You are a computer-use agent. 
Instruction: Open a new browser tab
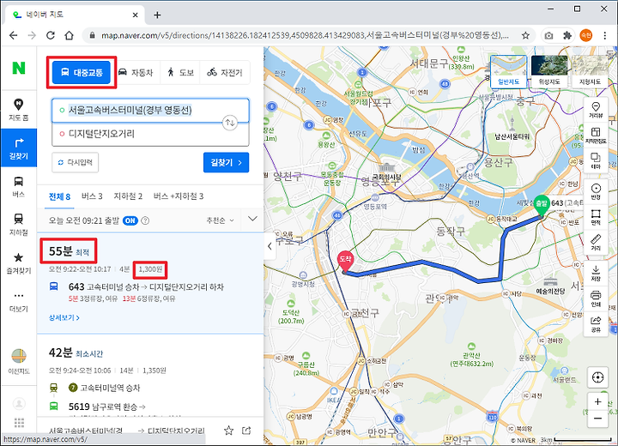click(x=157, y=15)
